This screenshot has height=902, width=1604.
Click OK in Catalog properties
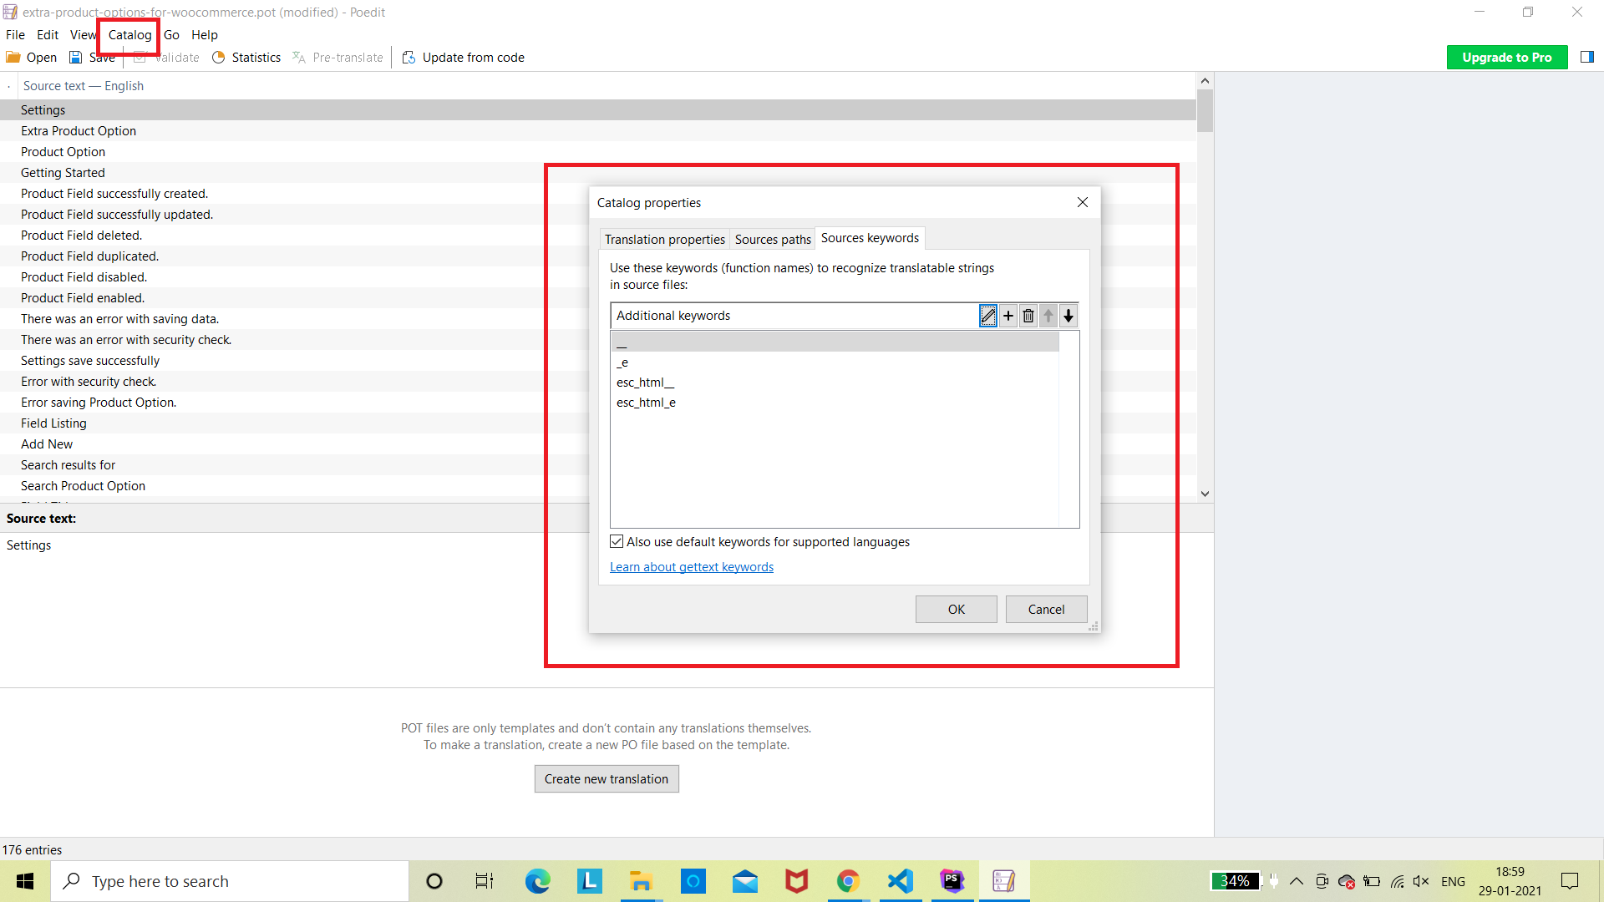click(957, 610)
